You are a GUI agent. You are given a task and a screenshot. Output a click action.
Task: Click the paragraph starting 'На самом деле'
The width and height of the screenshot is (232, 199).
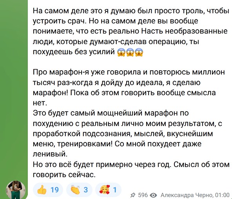pyautogui.click(x=131, y=31)
